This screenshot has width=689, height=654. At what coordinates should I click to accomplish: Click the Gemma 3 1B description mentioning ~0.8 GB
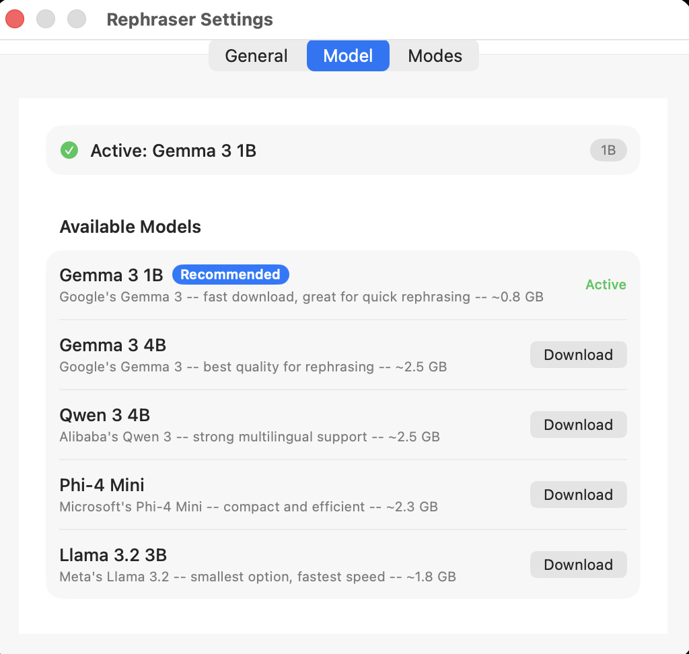point(301,297)
